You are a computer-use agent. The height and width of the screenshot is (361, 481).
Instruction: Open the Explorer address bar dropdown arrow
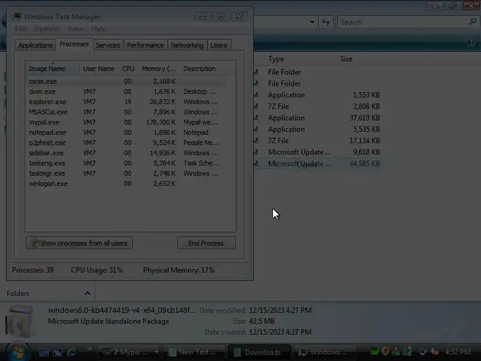point(312,22)
